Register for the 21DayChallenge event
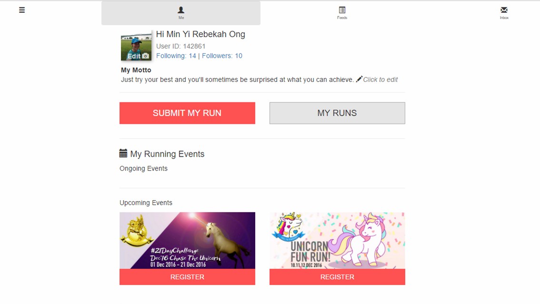 pyautogui.click(x=187, y=277)
